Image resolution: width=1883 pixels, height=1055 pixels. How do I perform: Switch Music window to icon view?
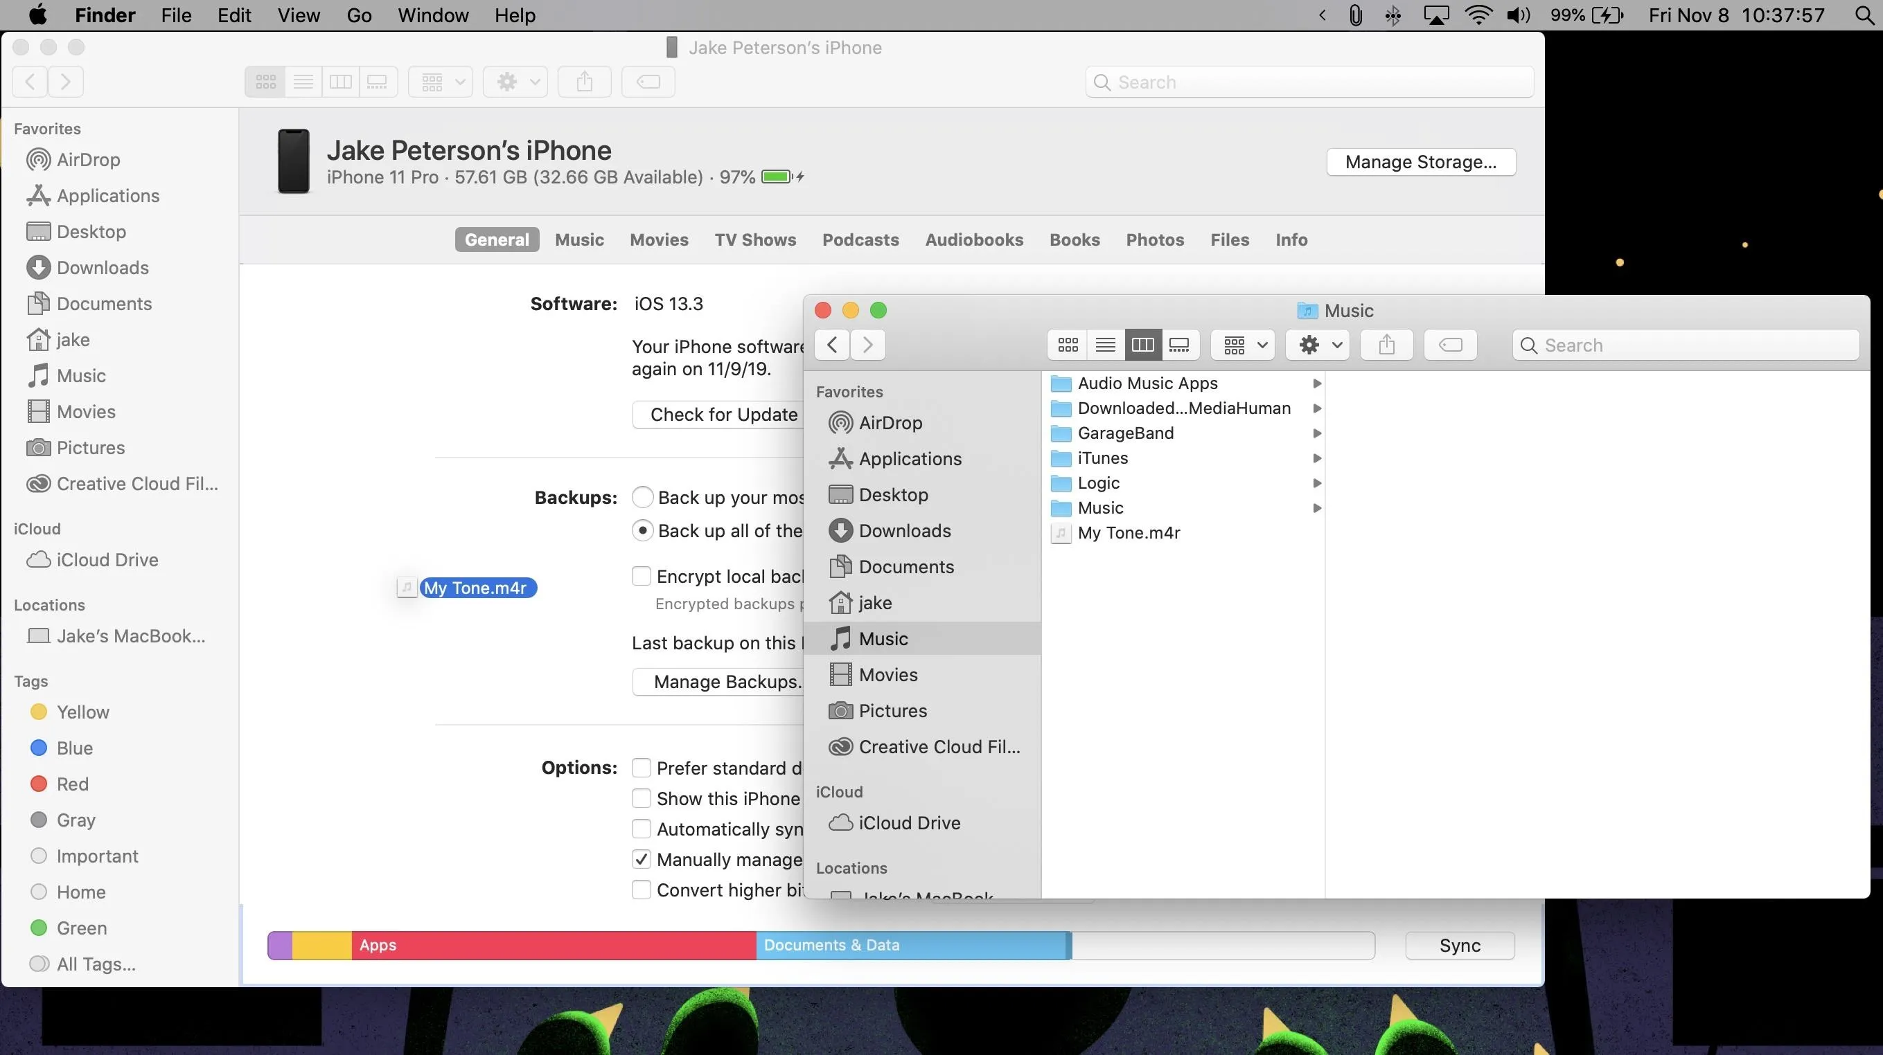(1067, 345)
